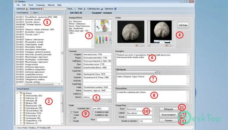Collapse the My Groups tree node

(17, 93)
